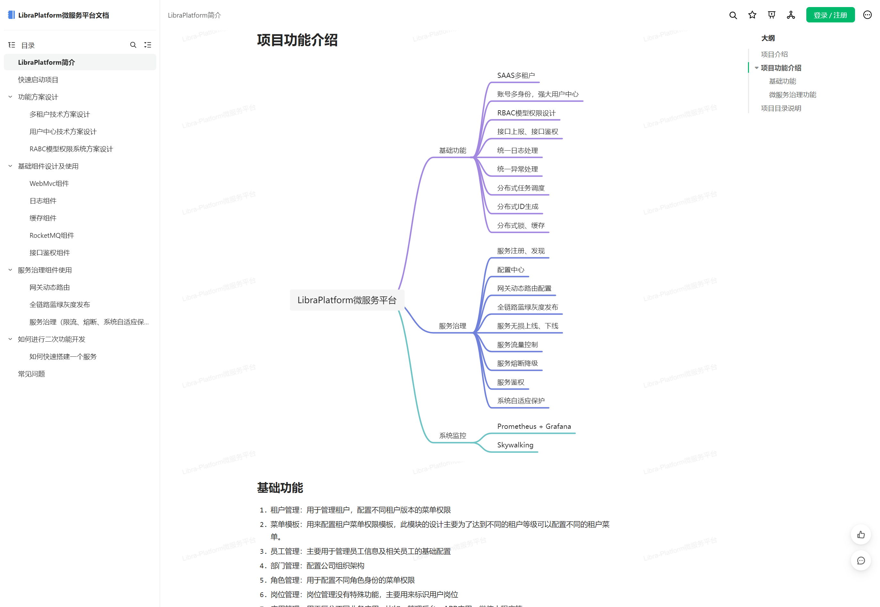This screenshot has height=607, width=880.
Task: Open comments with the chat bubble icon
Action: (x=860, y=561)
